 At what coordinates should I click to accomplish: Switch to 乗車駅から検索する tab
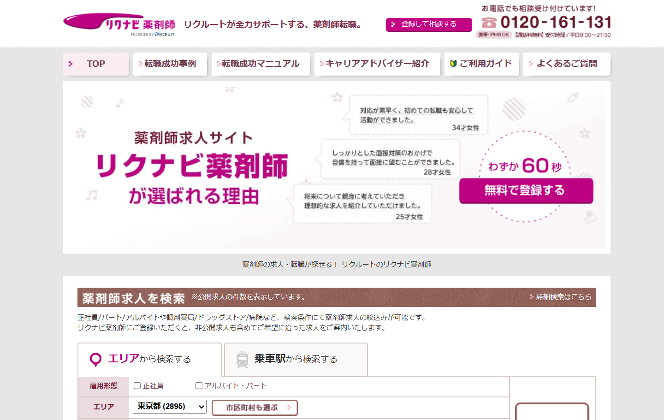click(x=296, y=359)
